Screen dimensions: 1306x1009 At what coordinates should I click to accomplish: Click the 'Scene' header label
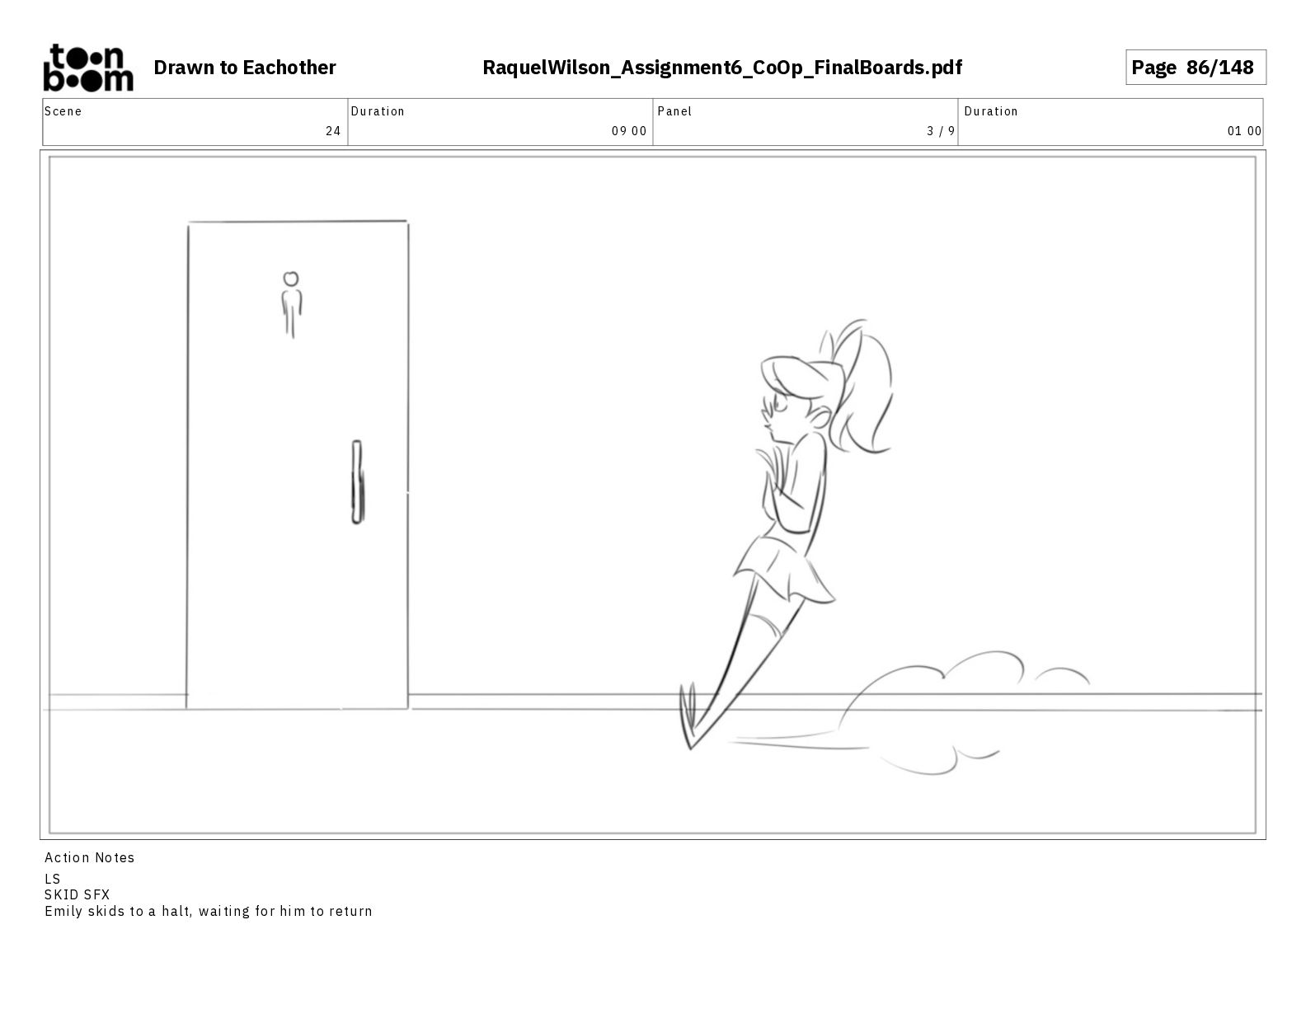tap(63, 111)
